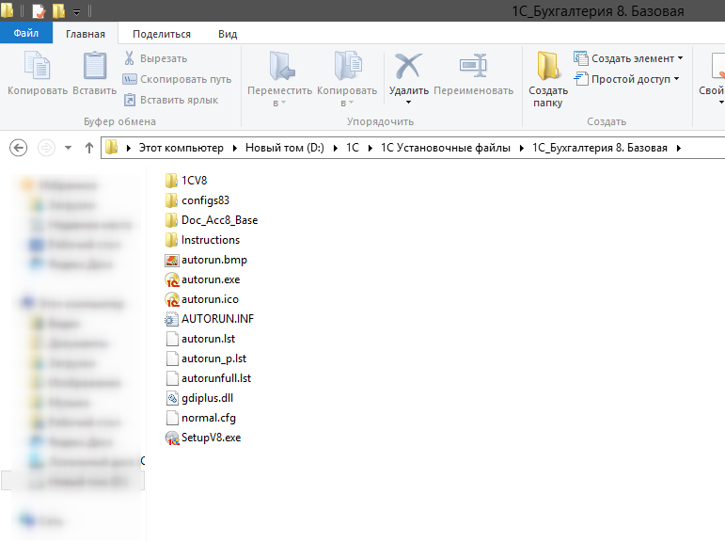Viewport: 725px width, 542px height.
Task: Select the normal.cfg file icon
Action: (171, 418)
